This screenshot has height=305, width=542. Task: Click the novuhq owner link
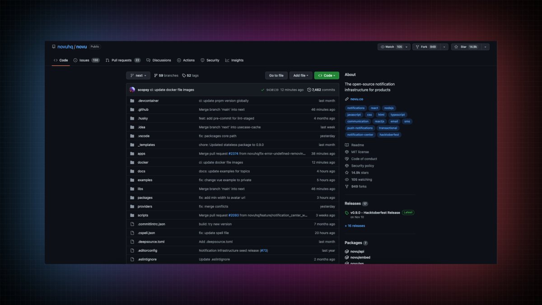pos(65,47)
